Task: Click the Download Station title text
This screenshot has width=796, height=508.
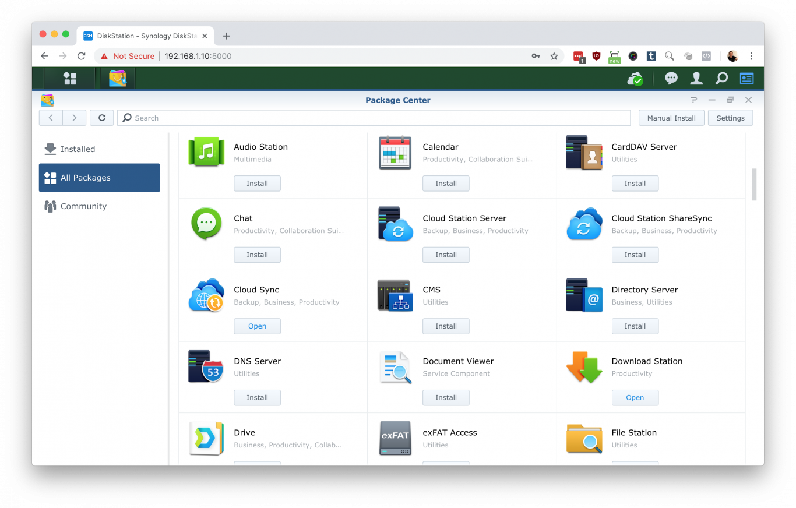Action: [x=647, y=361]
